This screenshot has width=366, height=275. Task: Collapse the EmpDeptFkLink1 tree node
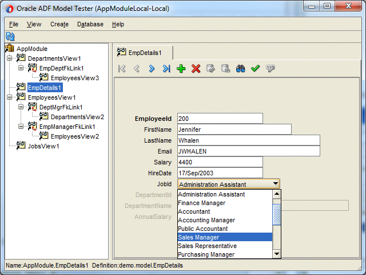21,68
